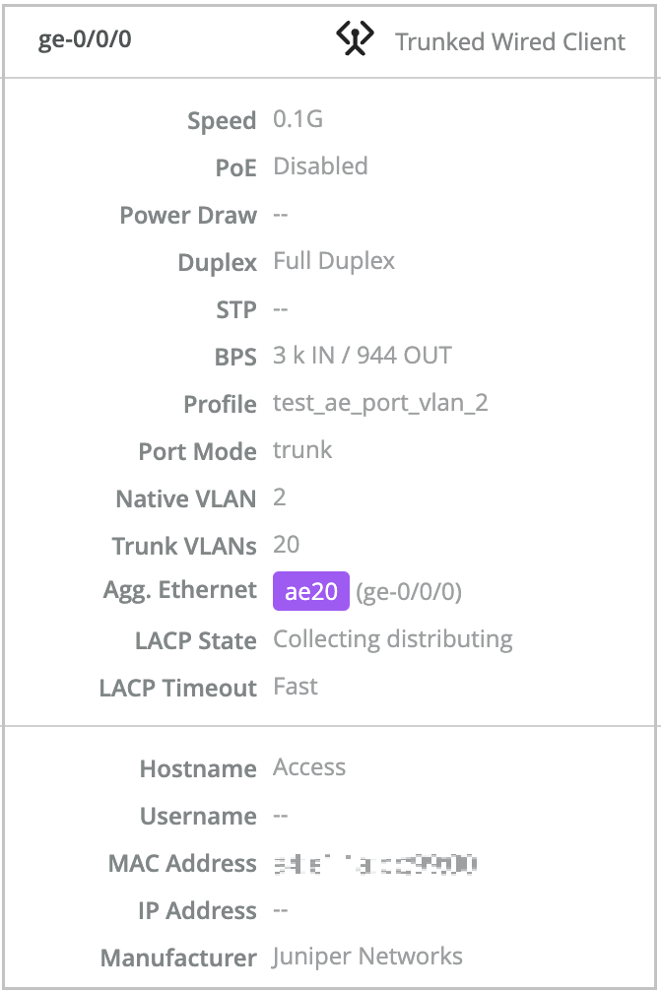The image size is (661, 992).
Task: Select the trunk Port Mode value
Action: coord(301,450)
